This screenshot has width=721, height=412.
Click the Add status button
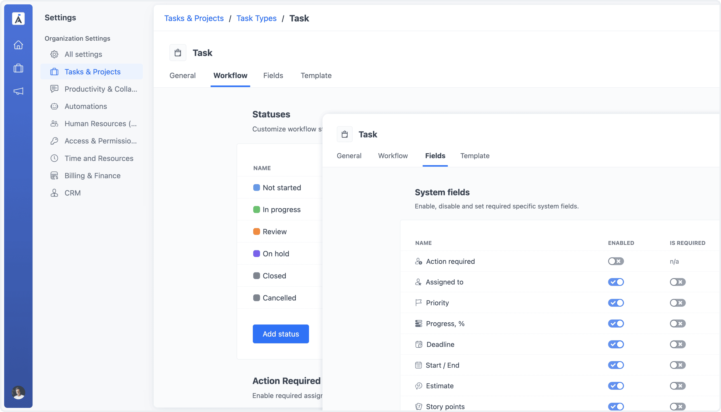coord(281,334)
